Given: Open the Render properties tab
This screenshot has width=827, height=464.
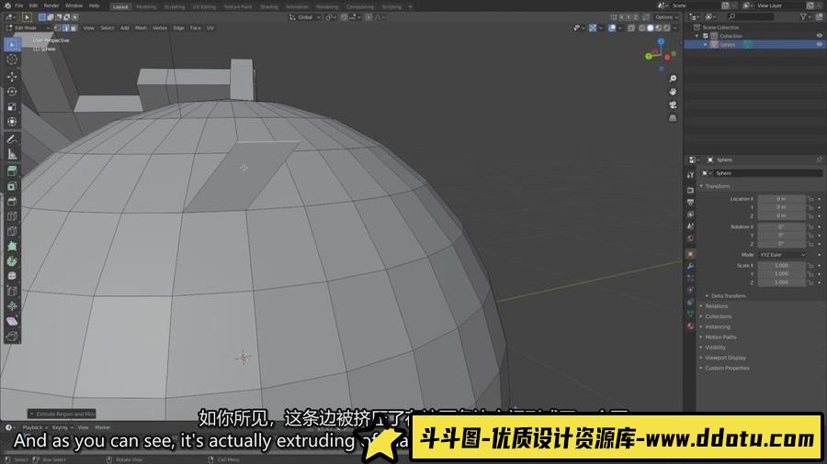Looking at the screenshot, I should [690, 190].
